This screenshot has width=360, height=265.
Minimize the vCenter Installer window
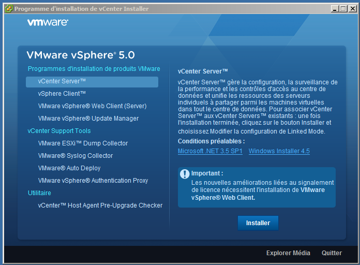(335, 9)
